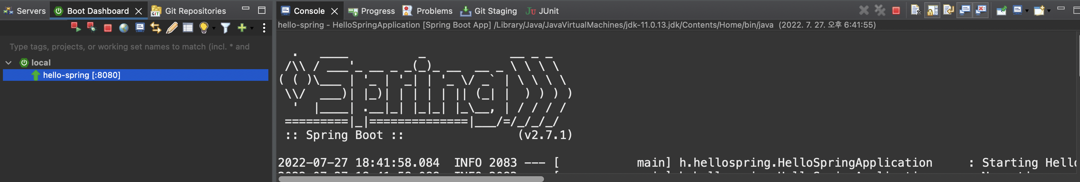Minimize the Boot Dashboard panel
This screenshot has height=182, width=1080.
[x=246, y=8]
